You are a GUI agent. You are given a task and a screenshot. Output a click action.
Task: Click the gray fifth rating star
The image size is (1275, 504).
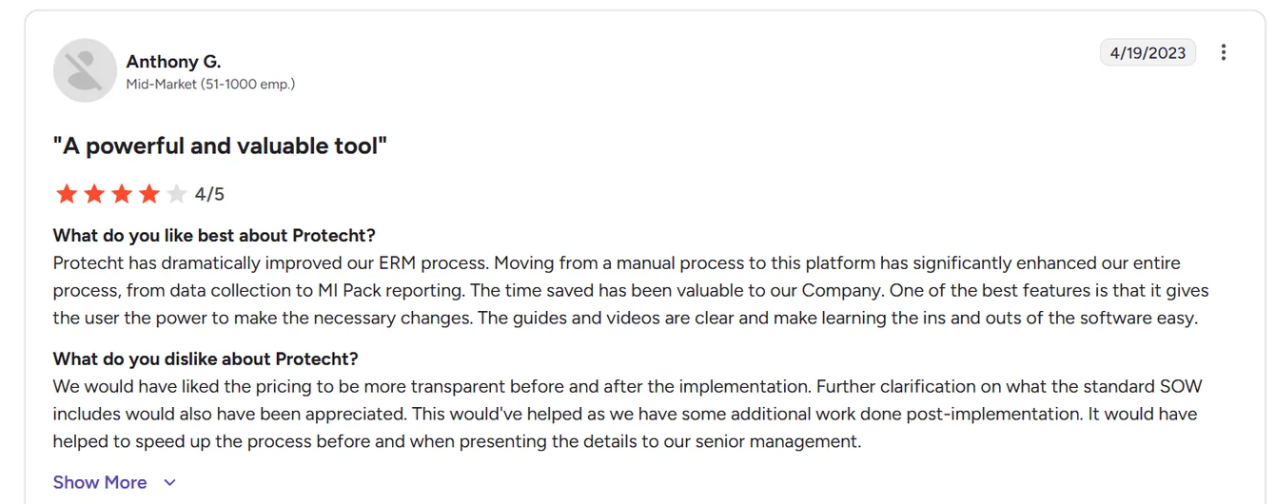coord(177,194)
